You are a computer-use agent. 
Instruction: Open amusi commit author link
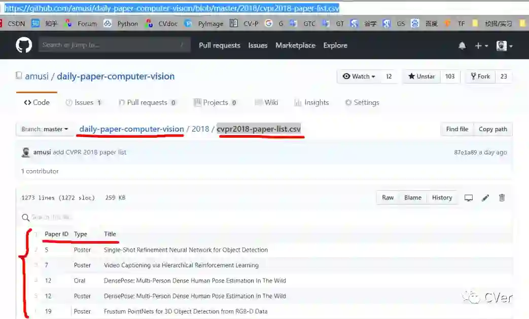pos(42,152)
